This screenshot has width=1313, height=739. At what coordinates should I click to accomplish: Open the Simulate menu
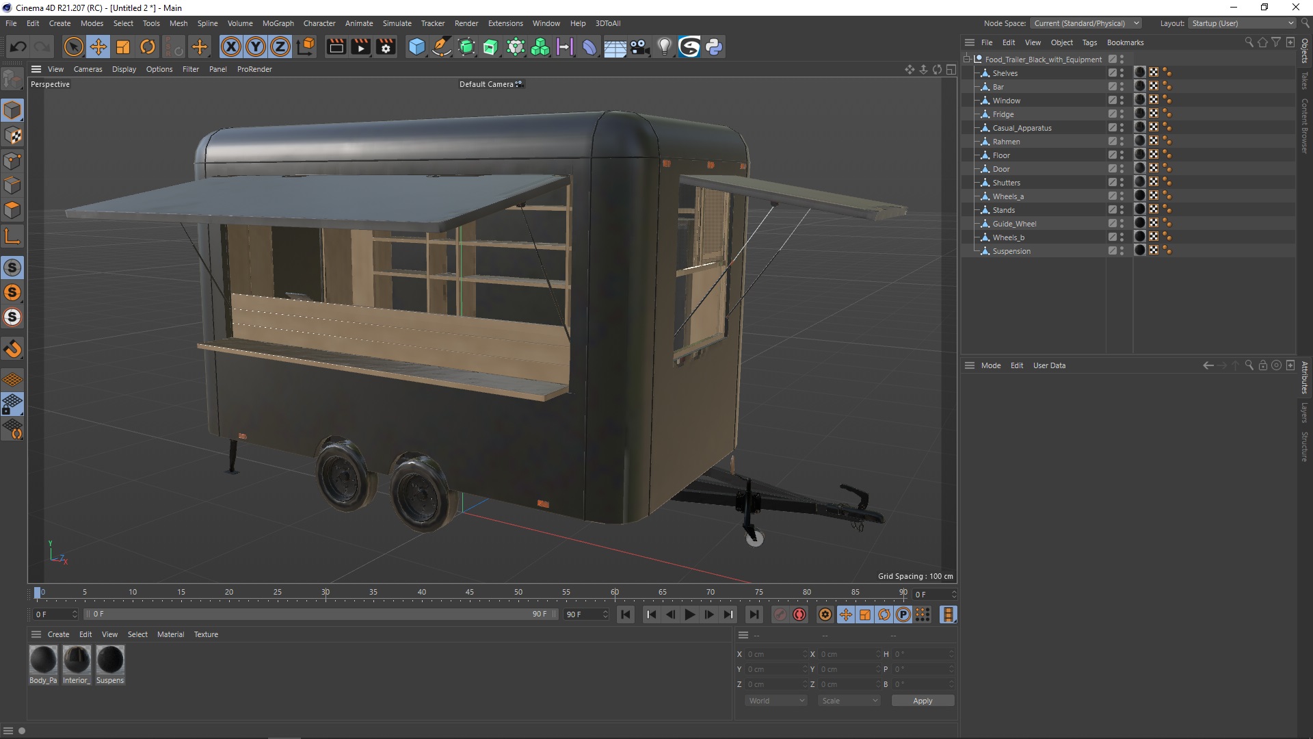pyautogui.click(x=397, y=23)
